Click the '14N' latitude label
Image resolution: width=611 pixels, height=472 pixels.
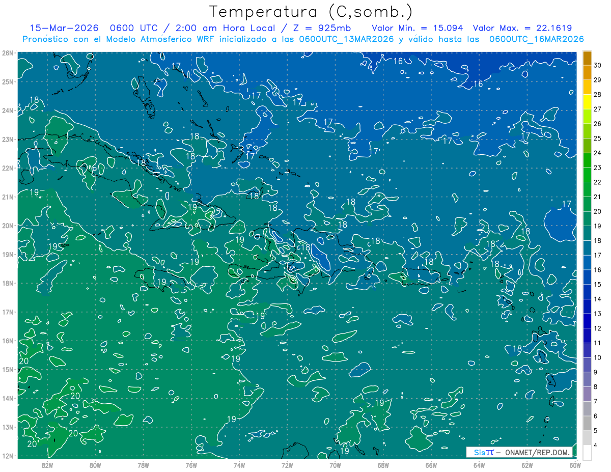(x=8, y=398)
